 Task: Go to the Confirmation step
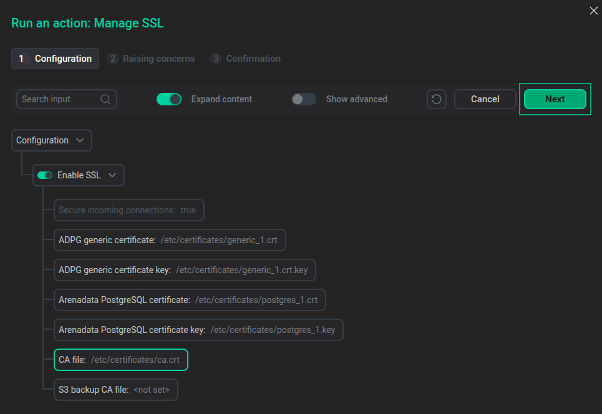pyautogui.click(x=245, y=59)
